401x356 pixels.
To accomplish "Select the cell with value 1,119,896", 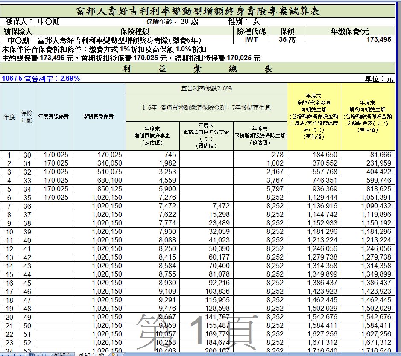I will [368, 214].
